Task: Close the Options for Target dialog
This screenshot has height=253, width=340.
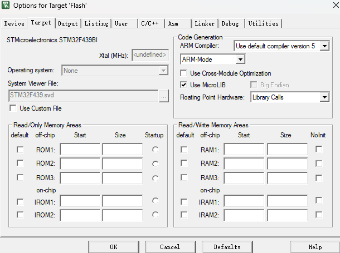Action: click(x=336, y=5)
